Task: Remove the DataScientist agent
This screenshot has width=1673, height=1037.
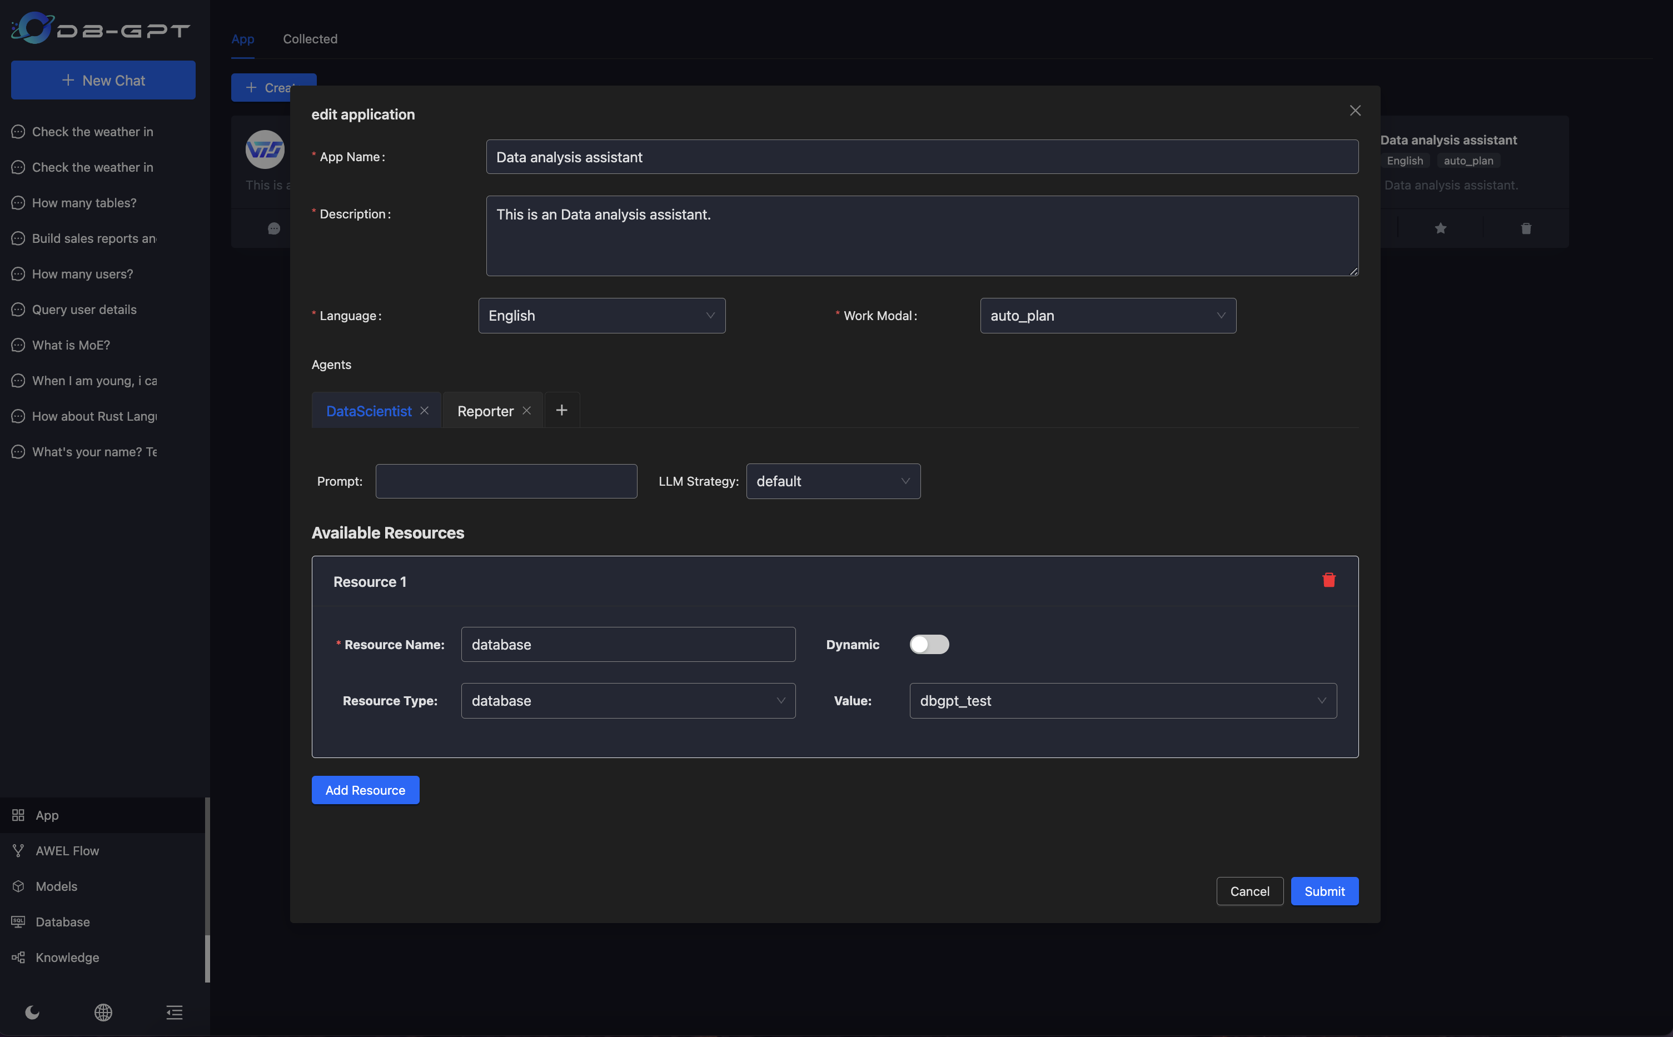Action: coord(424,410)
